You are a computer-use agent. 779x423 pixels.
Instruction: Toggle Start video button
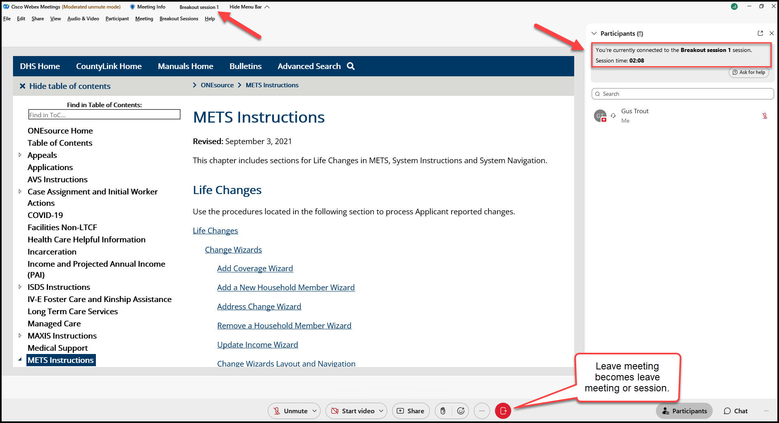[x=353, y=411]
